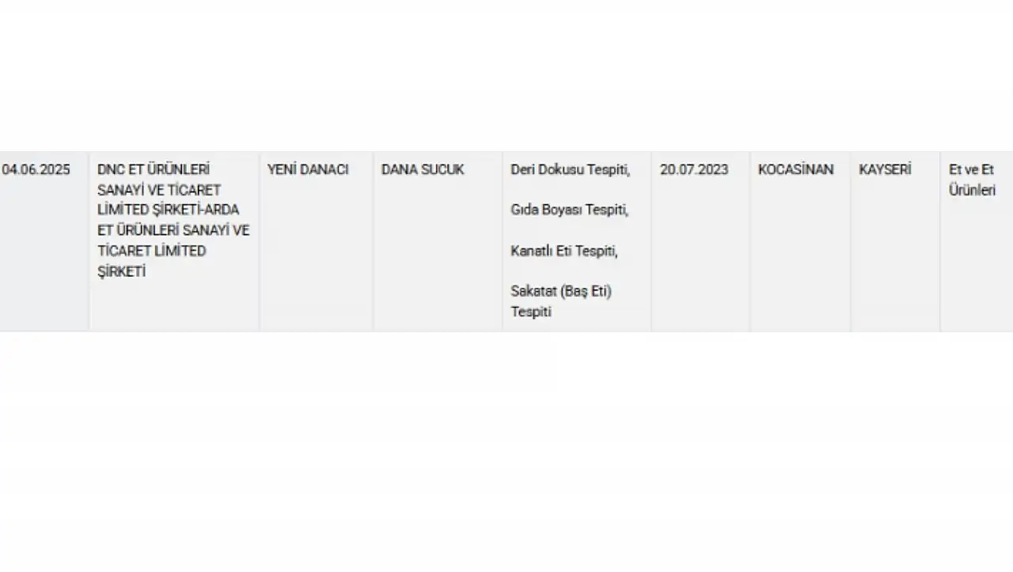Click the word Ürünleri in the last column
The width and height of the screenshot is (1013, 572).
(x=972, y=190)
